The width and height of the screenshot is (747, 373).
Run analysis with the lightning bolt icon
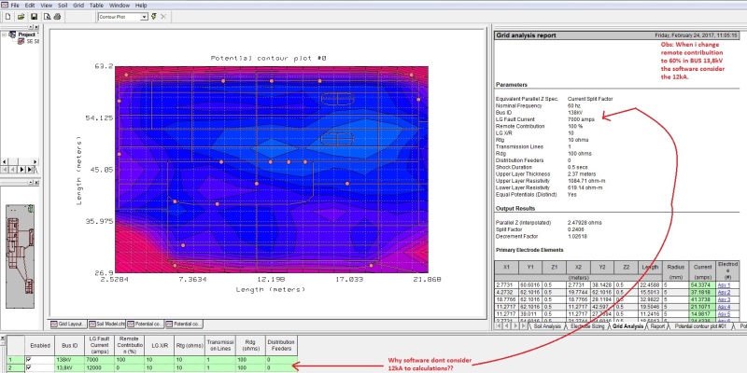(154, 17)
